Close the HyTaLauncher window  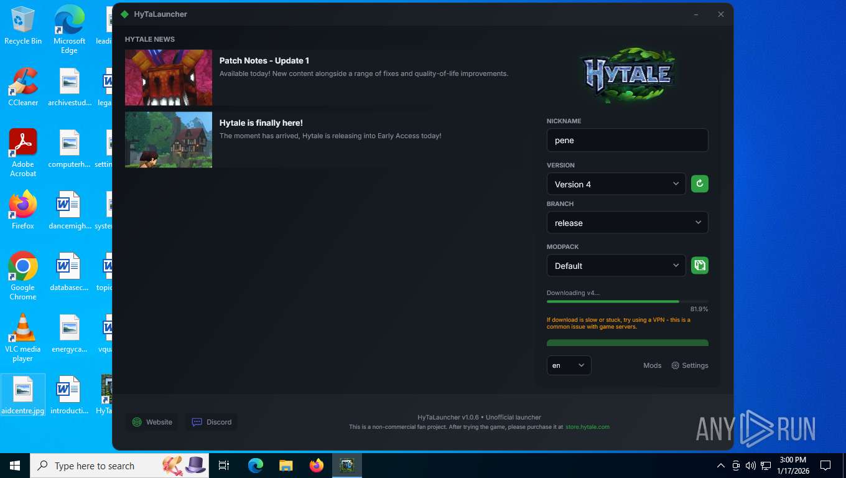[x=721, y=14]
